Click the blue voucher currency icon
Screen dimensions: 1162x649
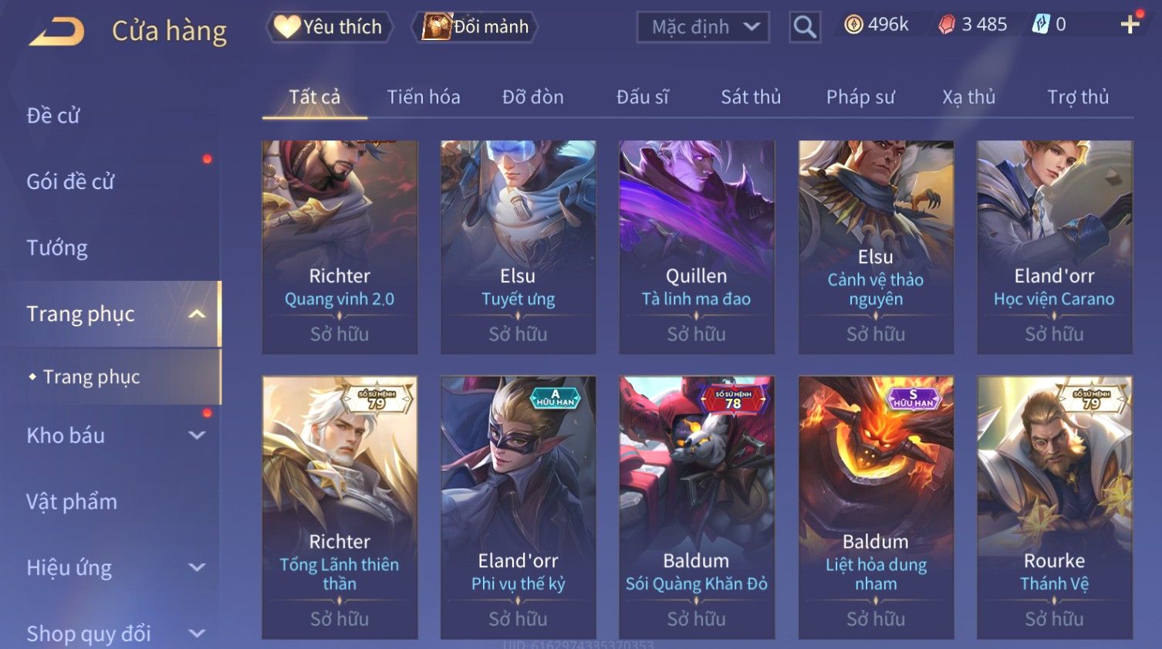[x=1041, y=25]
